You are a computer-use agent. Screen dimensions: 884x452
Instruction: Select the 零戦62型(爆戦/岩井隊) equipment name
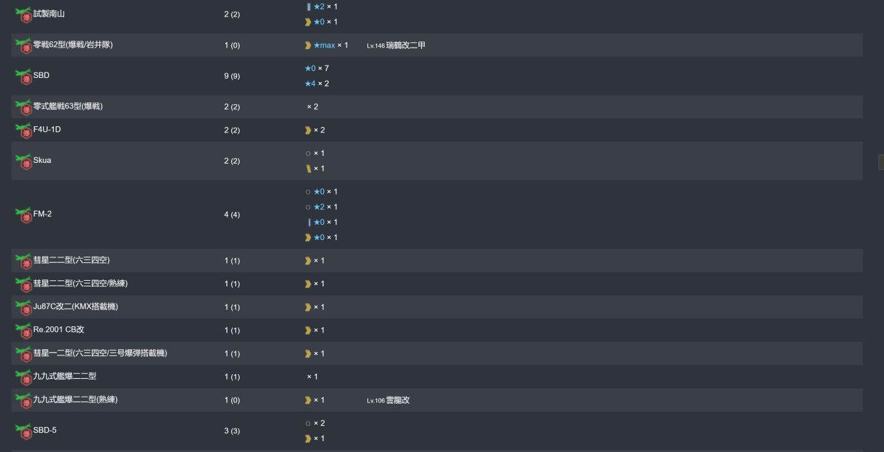coord(73,45)
